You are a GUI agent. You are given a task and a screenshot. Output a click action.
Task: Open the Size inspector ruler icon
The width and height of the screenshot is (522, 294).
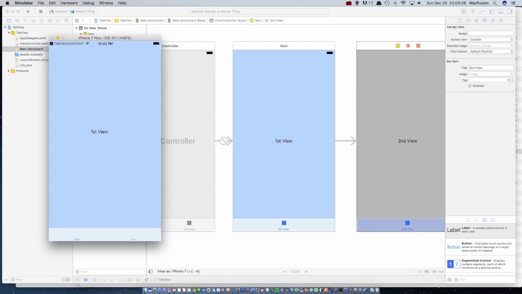point(493,20)
